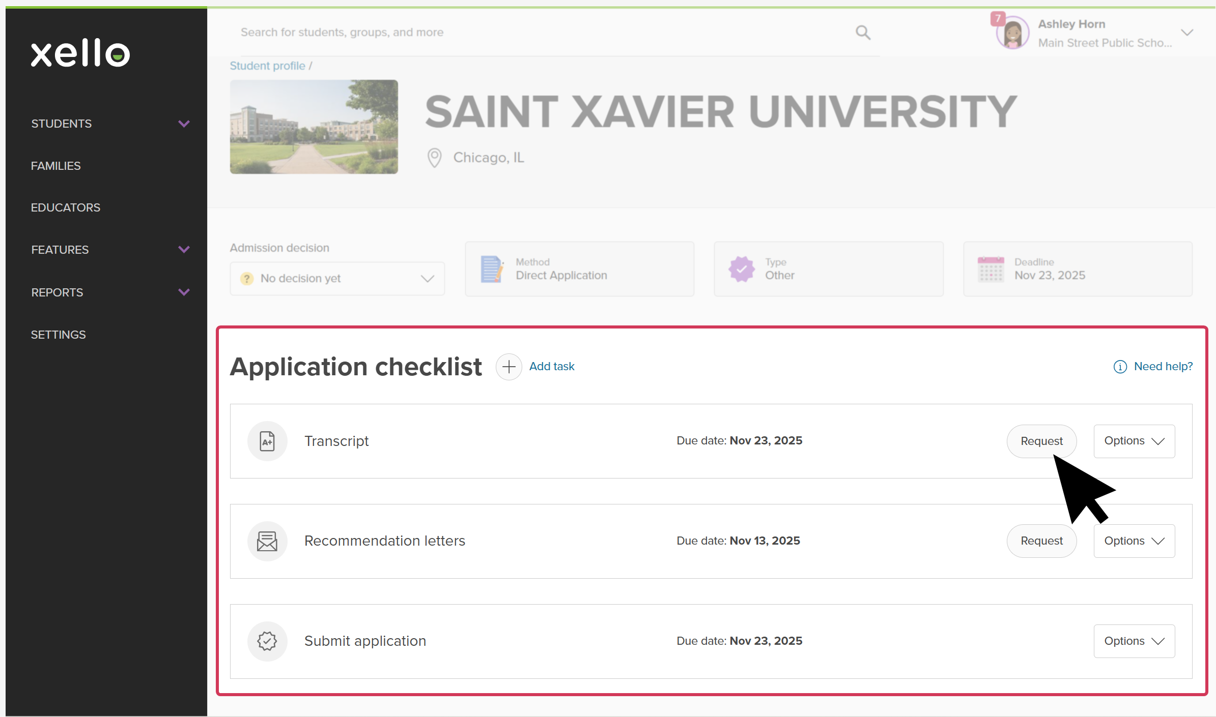Click the Xello logo
The image size is (1216, 717).
coord(80,53)
